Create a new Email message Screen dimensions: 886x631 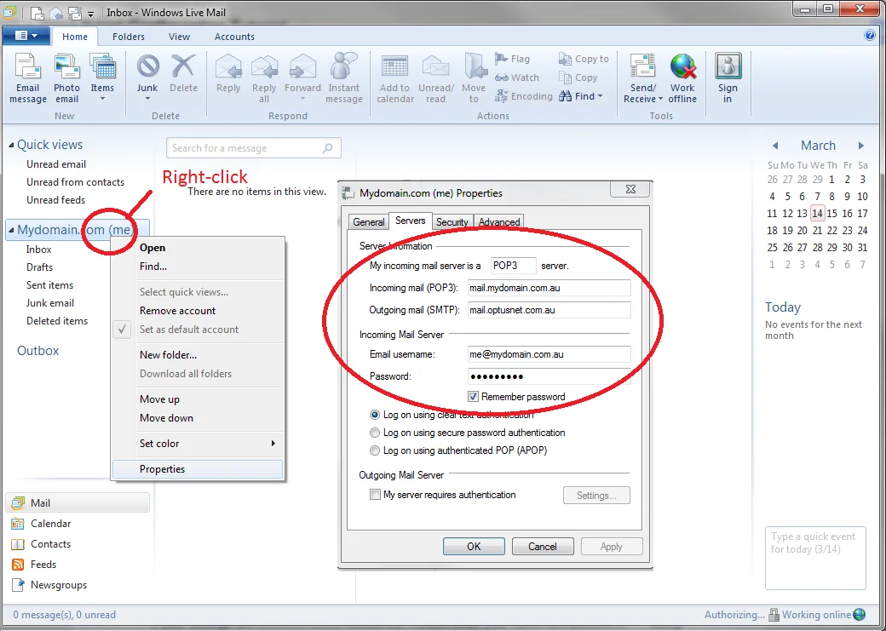27,79
